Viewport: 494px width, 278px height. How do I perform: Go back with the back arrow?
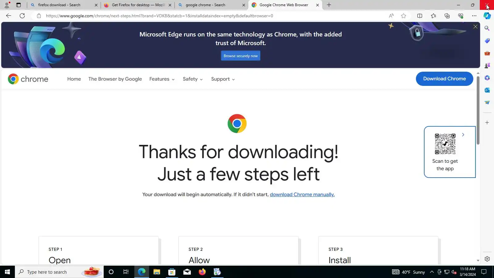(9, 16)
